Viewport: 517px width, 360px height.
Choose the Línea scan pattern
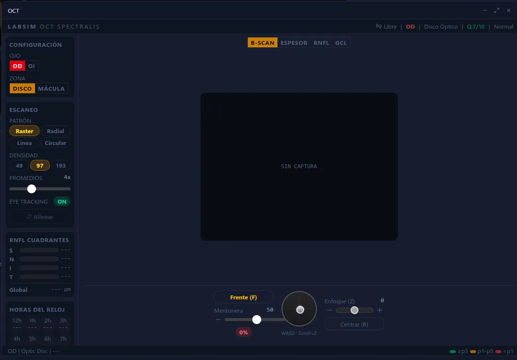coord(24,143)
